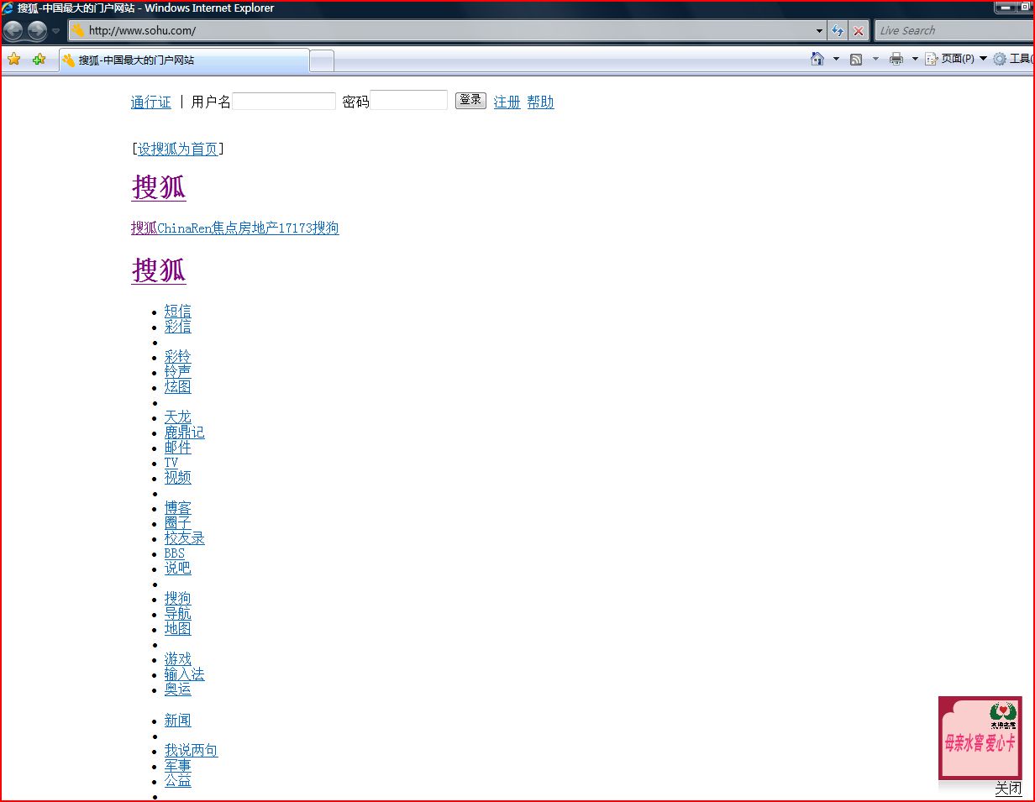The height and width of the screenshot is (802, 1035).
Task: Open recent pages dropdown beside Forward button
Action: [x=56, y=31]
